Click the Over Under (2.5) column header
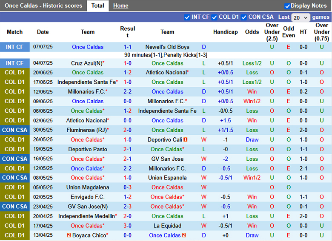Viewport: 332px width, 241px height. [272, 32]
